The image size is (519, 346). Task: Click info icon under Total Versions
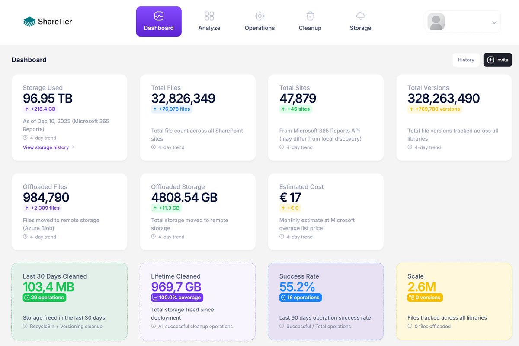click(x=410, y=147)
